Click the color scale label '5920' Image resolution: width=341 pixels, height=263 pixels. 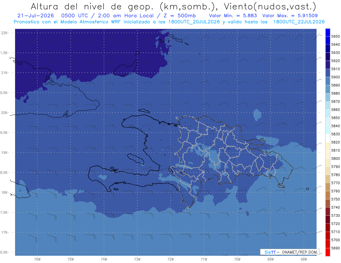click(336, 61)
